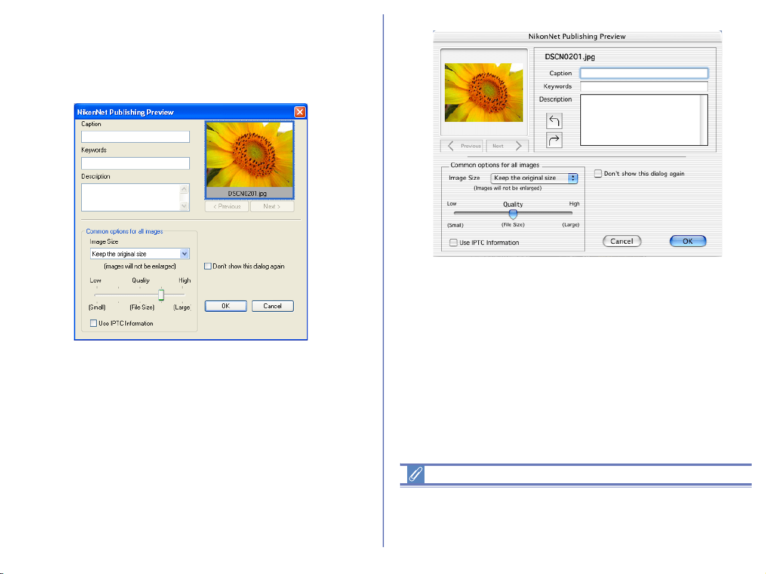Click the DSCN0201.jpg label under Windows thumbnail

[247, 194]
